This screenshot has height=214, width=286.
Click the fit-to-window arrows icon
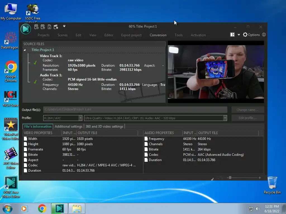212,179
